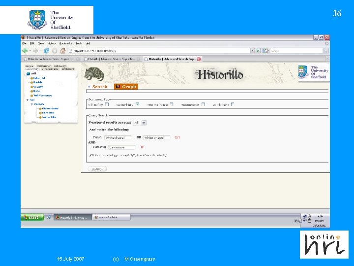Select Given Name in the ontology tree
354x266 pixels.
50,108
